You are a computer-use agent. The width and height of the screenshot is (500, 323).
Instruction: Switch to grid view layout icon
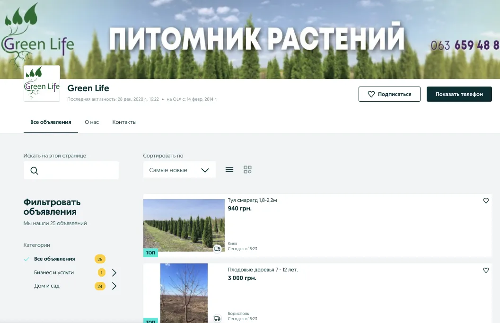[x=247, y=170]
